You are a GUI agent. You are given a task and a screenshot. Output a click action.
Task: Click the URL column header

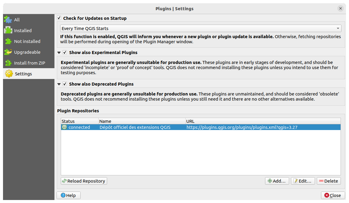(211, 121)
